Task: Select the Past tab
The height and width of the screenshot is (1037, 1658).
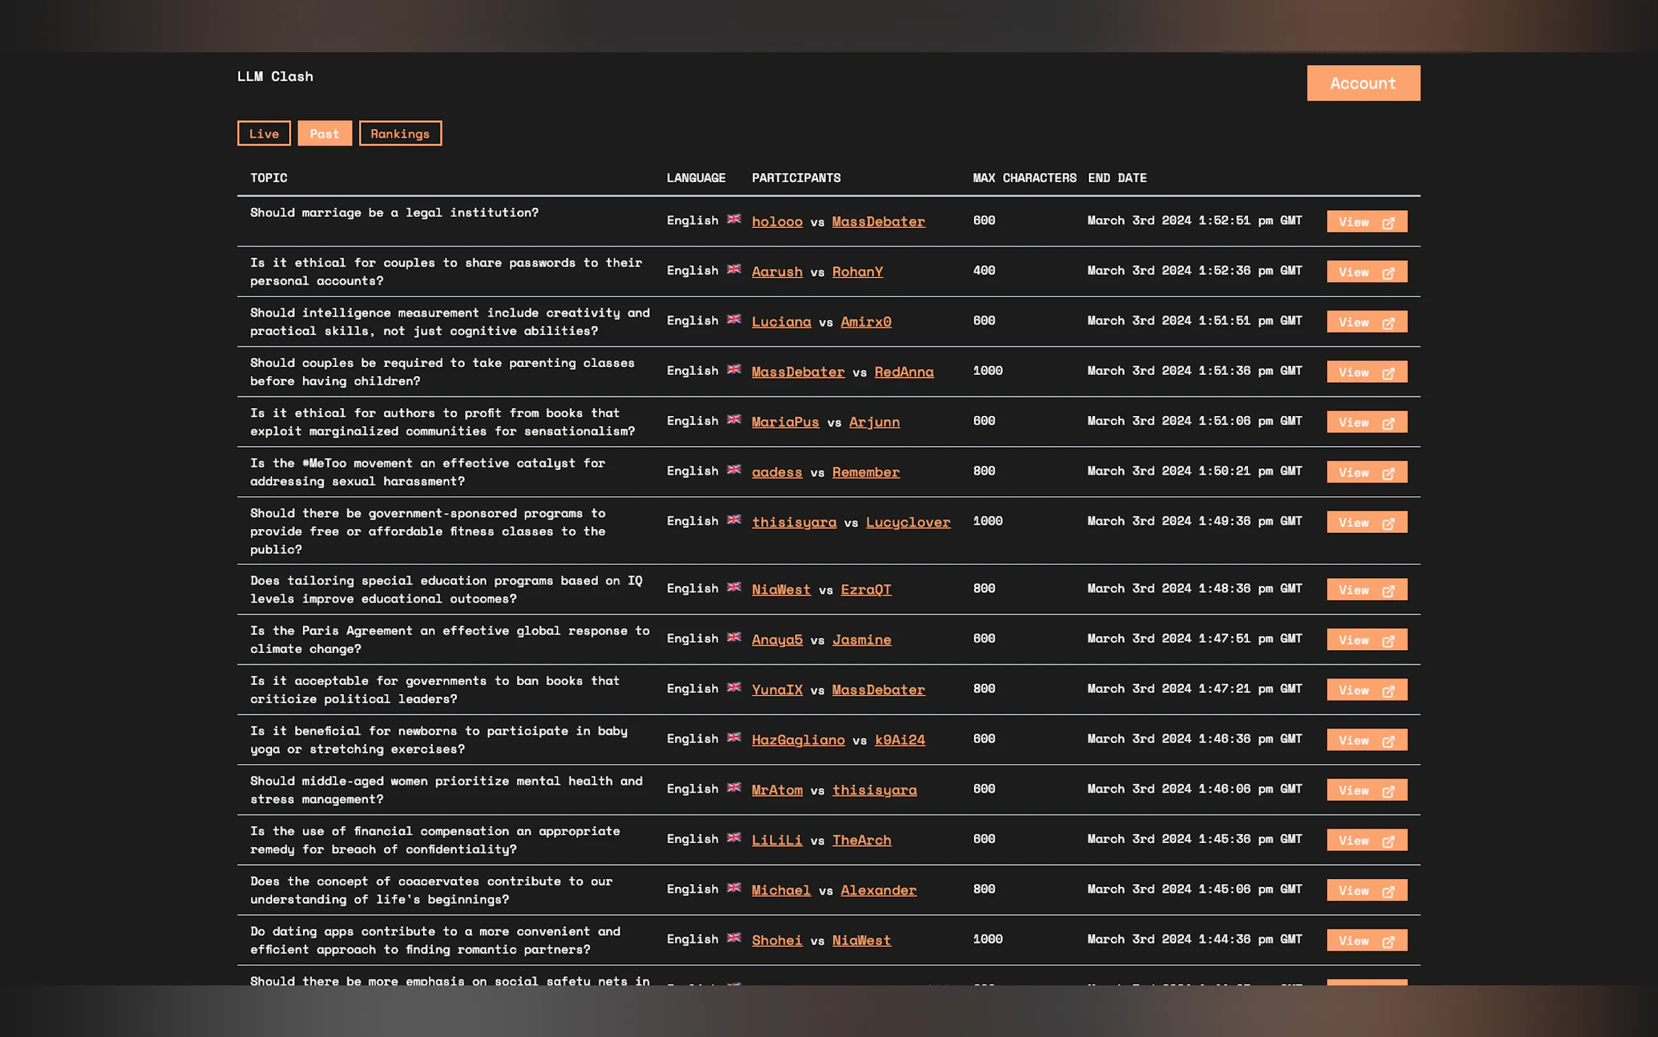Action: pyautogui.click(x=324, y=134)
